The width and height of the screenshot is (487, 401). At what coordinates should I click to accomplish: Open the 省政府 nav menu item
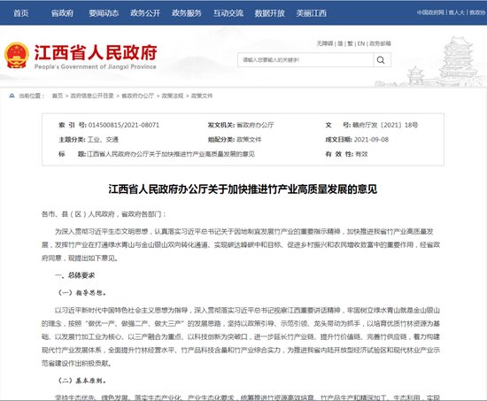tap(63, 13)
